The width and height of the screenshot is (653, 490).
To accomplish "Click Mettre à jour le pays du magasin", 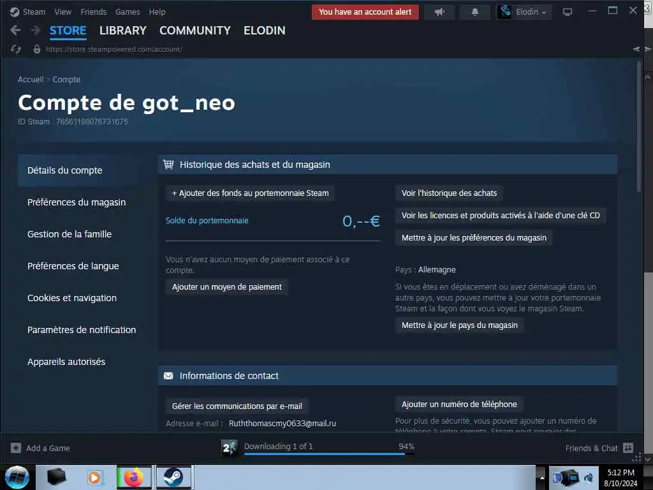I will 459,325.
